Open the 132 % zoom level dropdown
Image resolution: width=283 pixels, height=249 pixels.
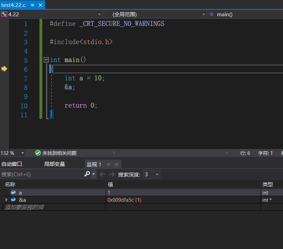click(x=22, y=153)
